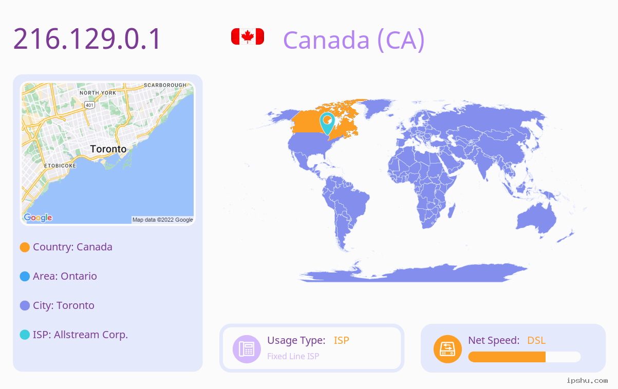Click the ISP: Allstream Corp. text

click(x=80, y=335)
